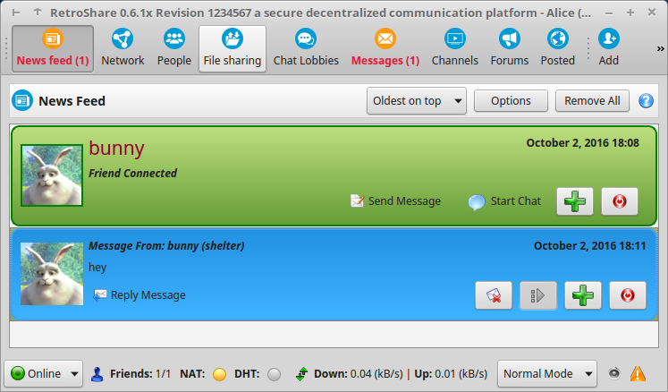This screenshot has width=668, height=392.
Task: Delete the message from bunny (shelter)
Action: 494,295
